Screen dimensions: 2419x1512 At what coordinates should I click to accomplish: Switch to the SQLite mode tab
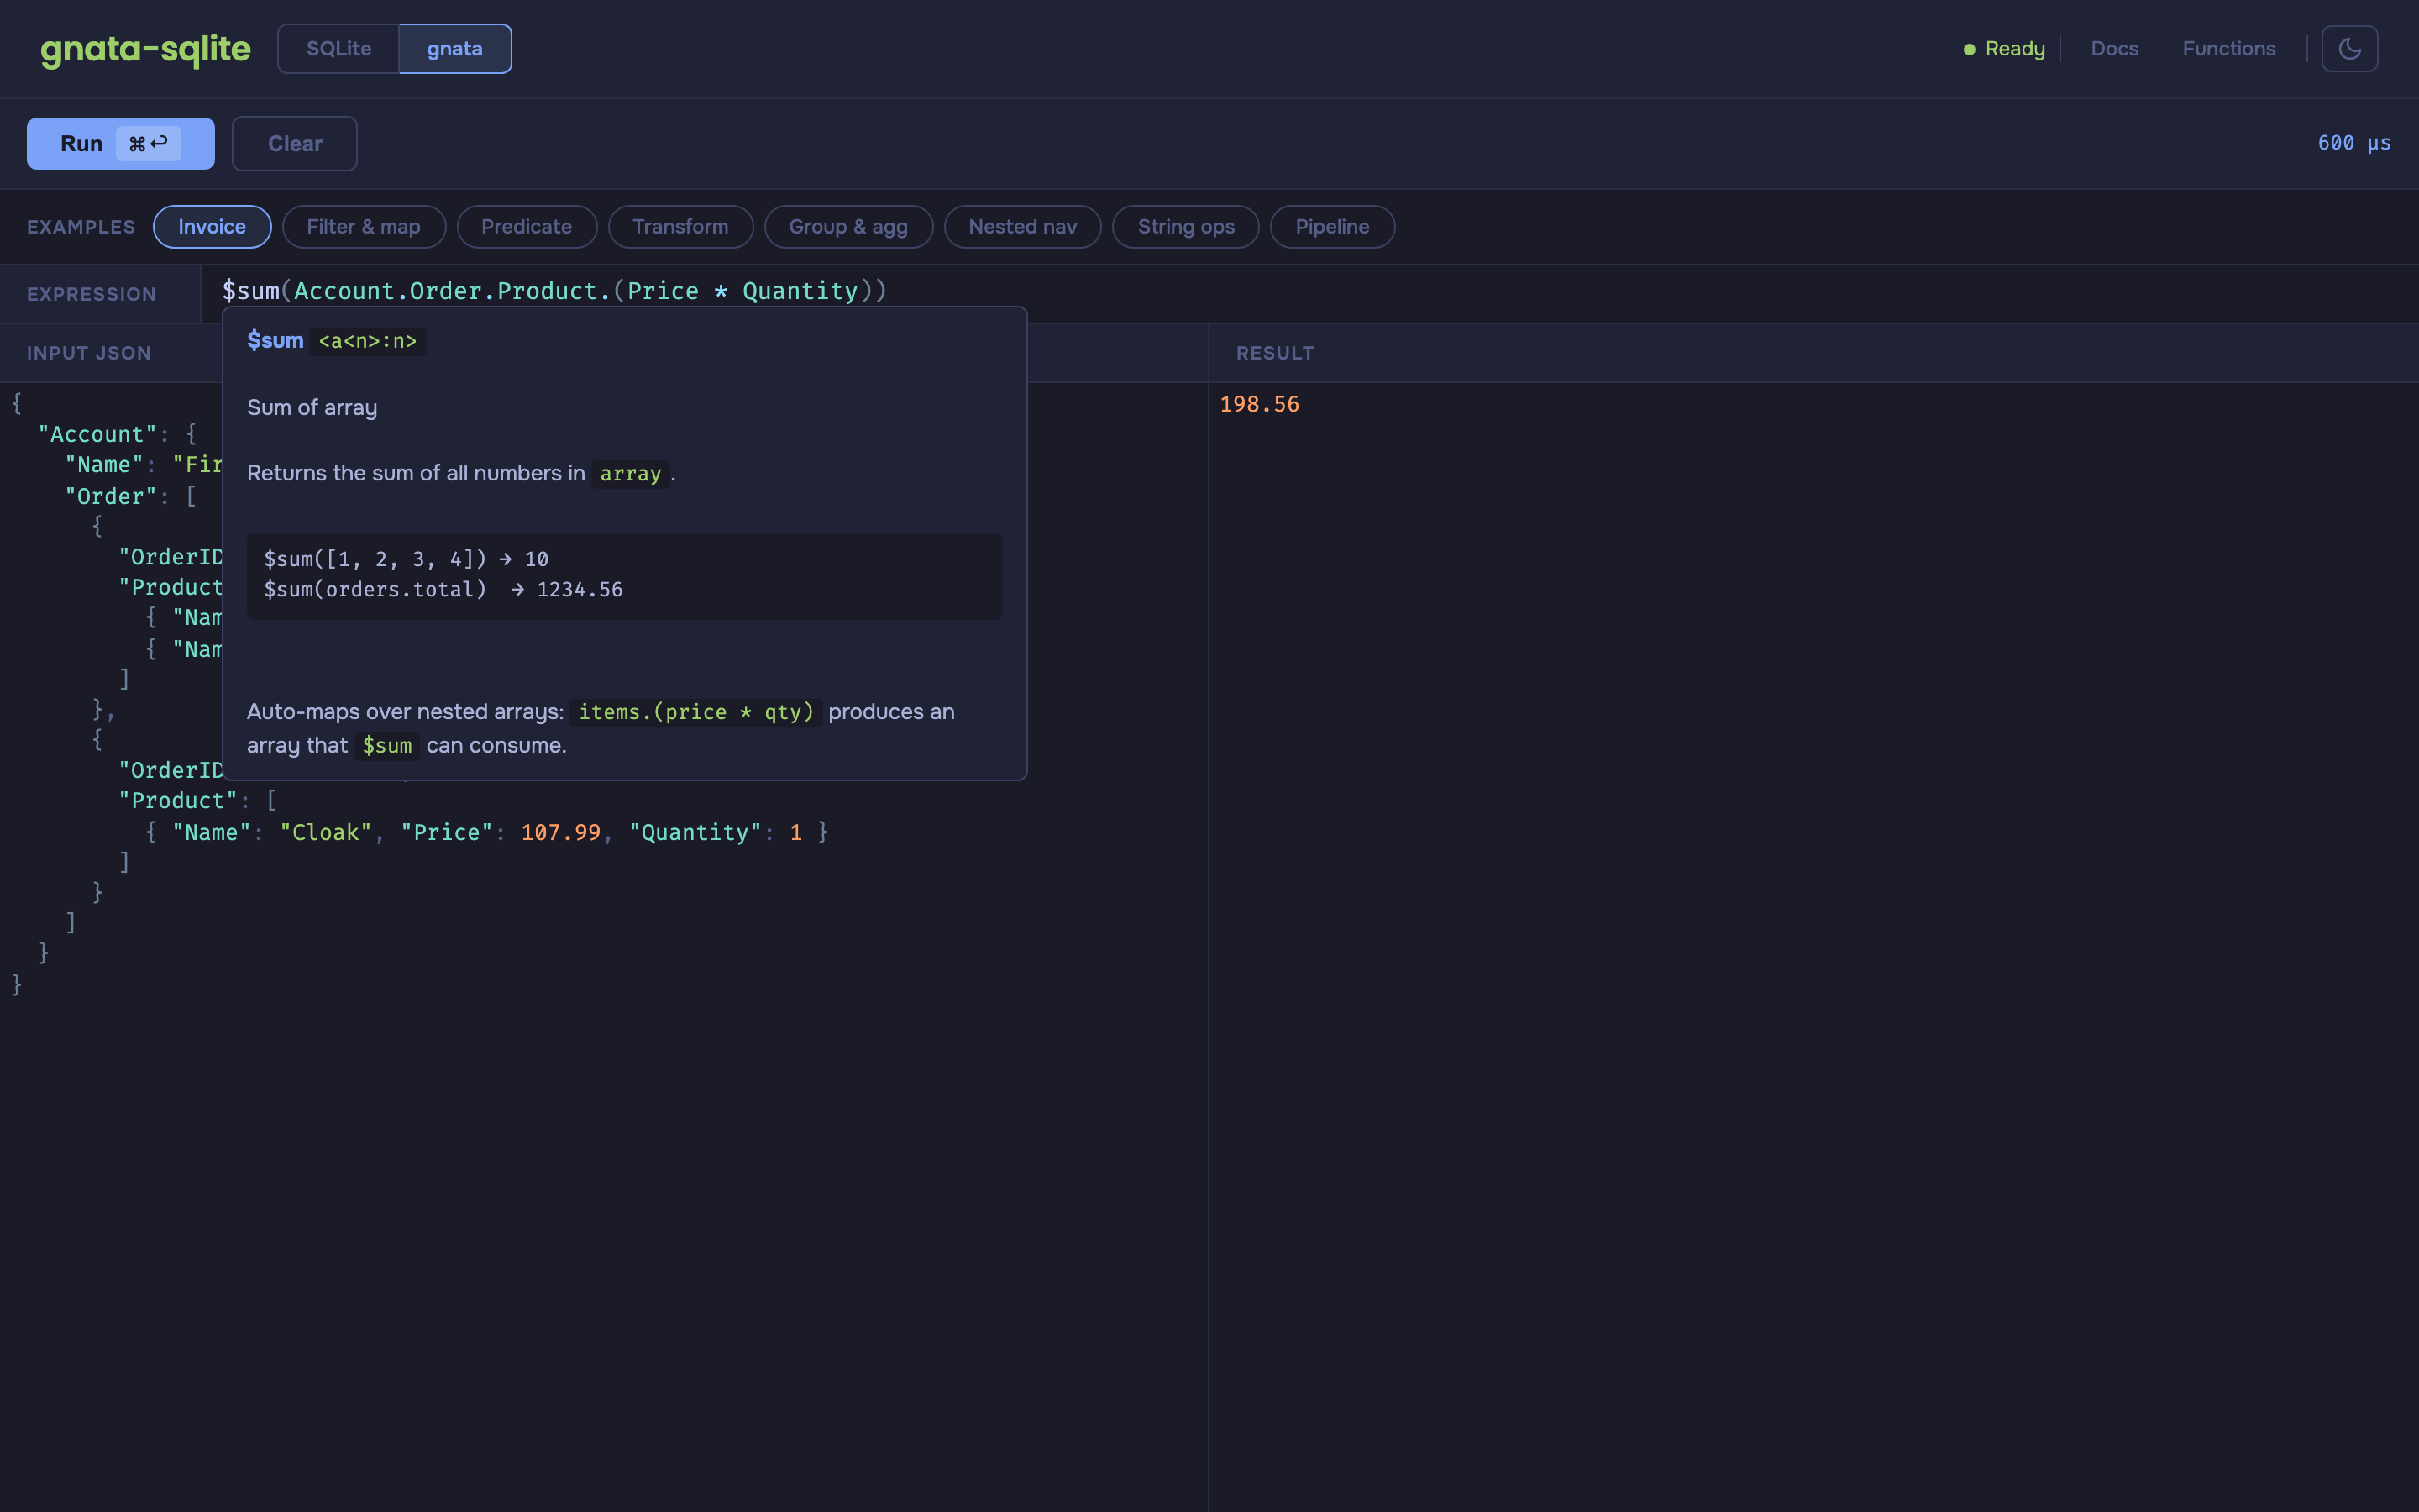coord(338,49)
